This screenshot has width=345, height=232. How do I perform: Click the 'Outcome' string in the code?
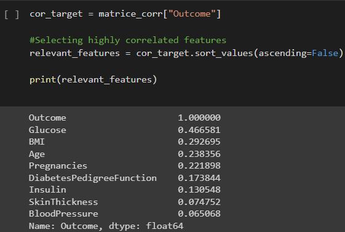coord(192,14)
